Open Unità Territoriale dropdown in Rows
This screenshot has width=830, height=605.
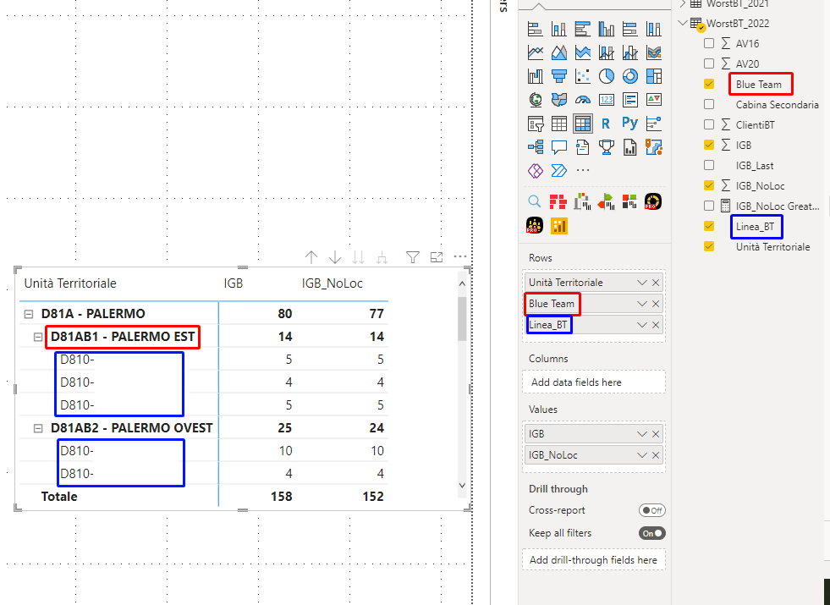pyautogui.click(x=642, y=283)
